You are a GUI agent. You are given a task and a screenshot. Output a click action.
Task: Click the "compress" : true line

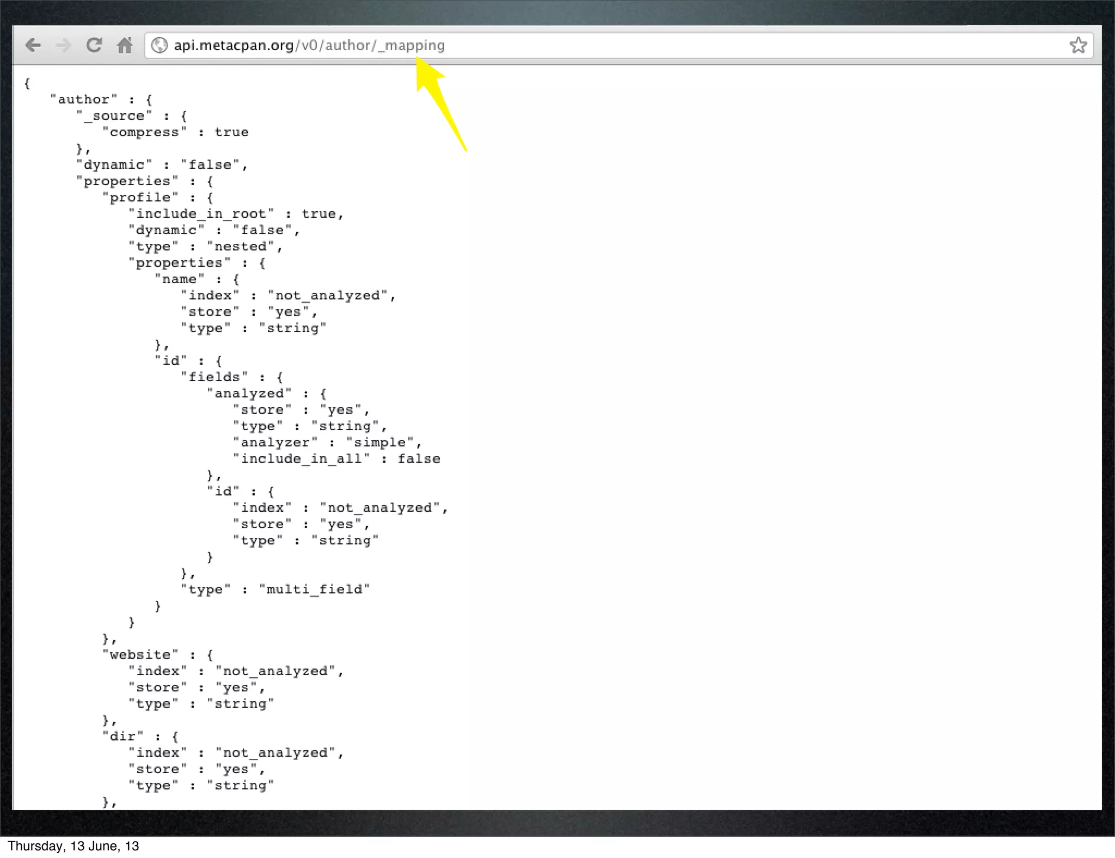click(175, 132)
